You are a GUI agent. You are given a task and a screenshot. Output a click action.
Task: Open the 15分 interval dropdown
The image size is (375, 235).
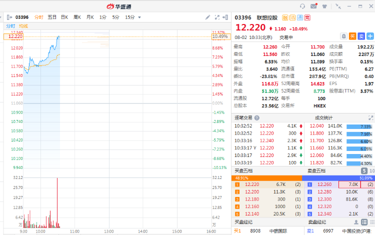pos(132,17)
